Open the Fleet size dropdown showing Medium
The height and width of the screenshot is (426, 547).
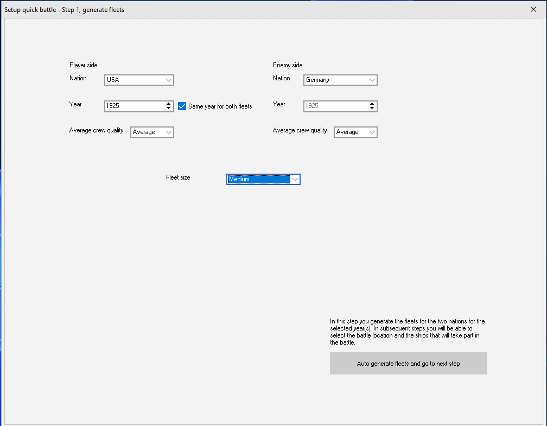pos(263,179)
